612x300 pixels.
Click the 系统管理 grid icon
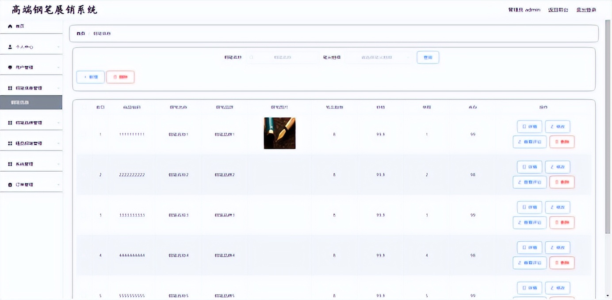coord(10,164)
